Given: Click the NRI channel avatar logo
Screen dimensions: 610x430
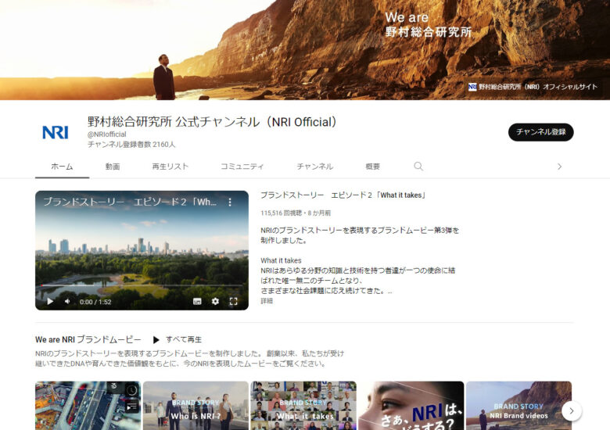Looking at the screenshot, I should (x=56, y=132).
